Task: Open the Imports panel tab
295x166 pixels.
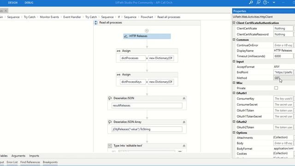Action: [x=34, y=156]
